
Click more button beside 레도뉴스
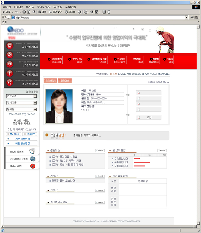click(x=100, y=151)
